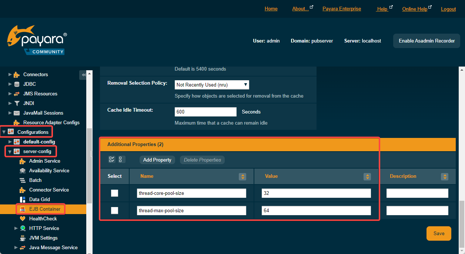This screenshot has height=254, width=465.
Task: Click the HealthCheck heart icon
Action: 23,219
